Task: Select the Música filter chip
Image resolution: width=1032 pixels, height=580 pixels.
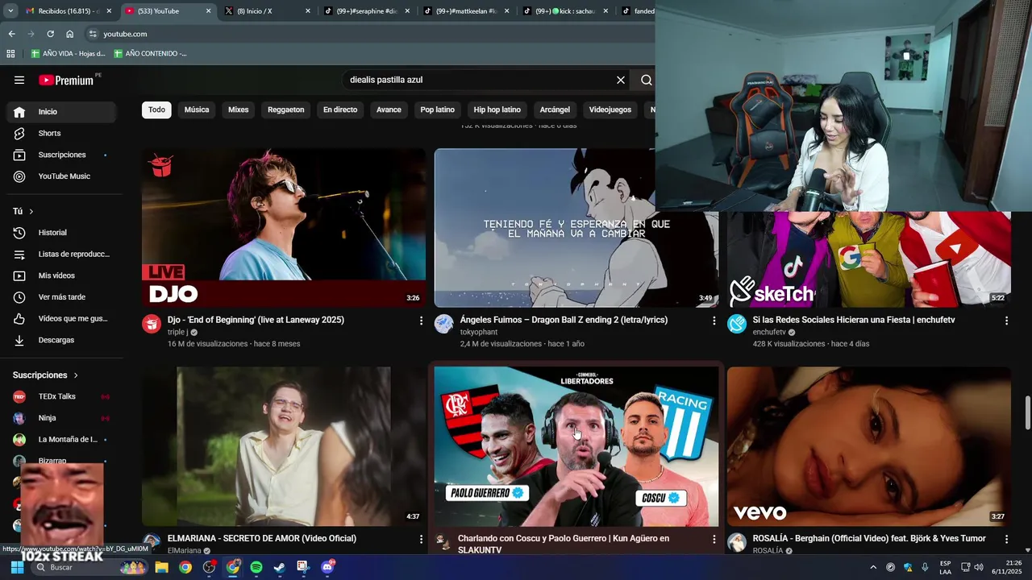Action: [197, 110]
